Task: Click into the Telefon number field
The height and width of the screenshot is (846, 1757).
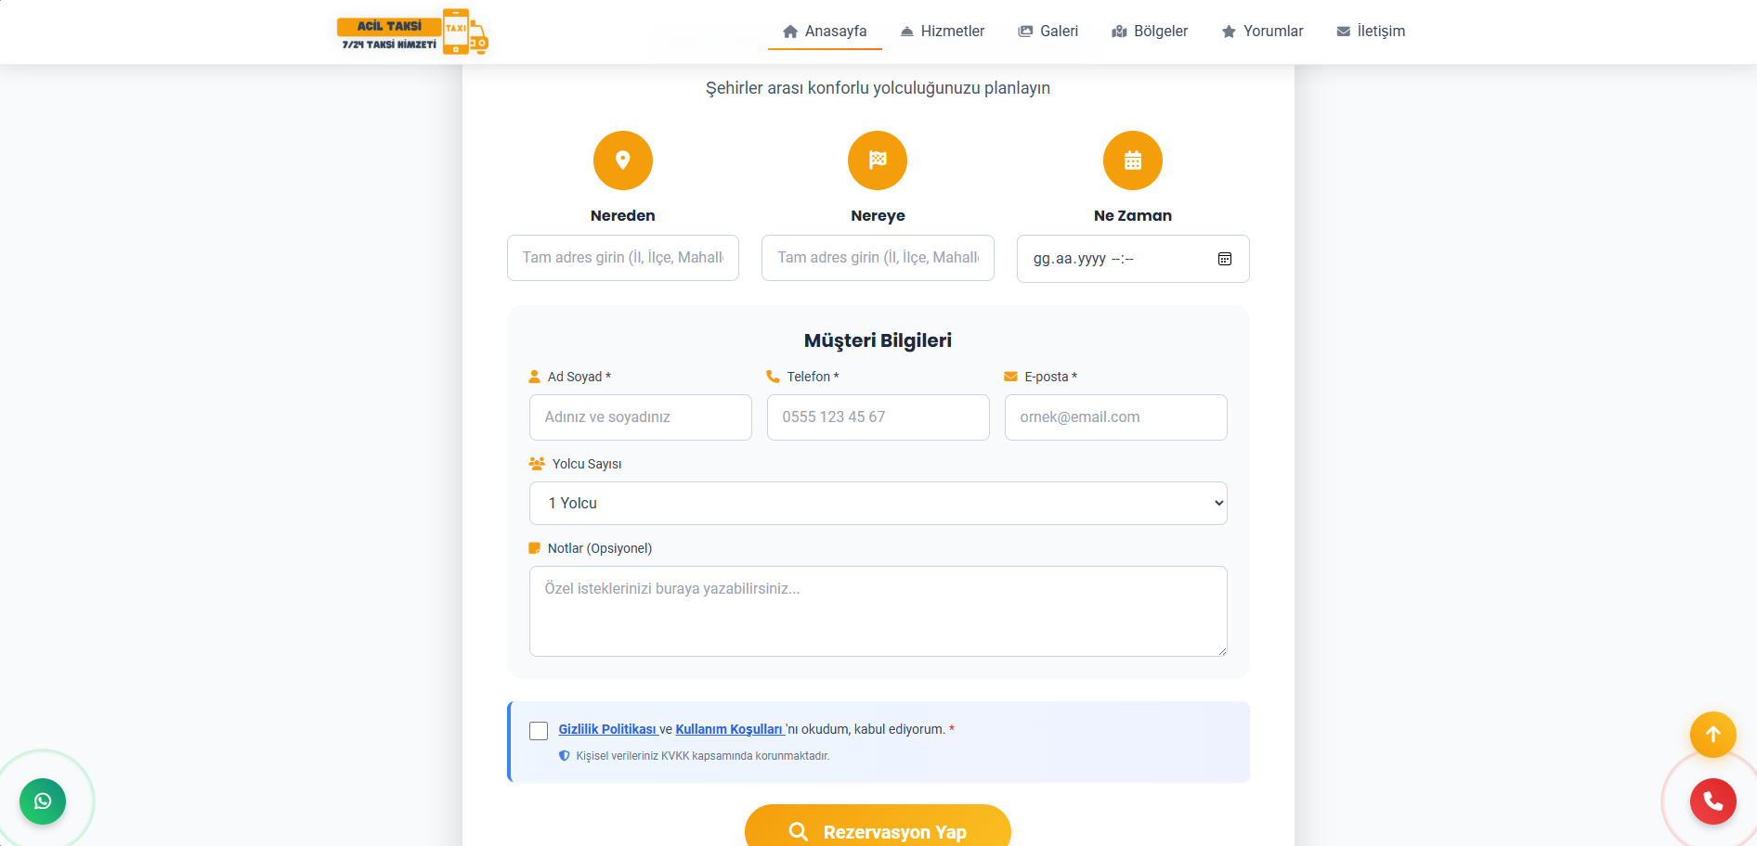Action: point(878,417)
